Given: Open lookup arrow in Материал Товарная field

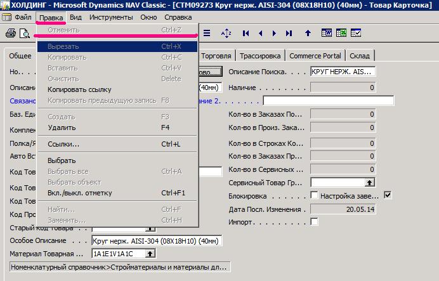Looking at the screenshot, I should point(150,254).
